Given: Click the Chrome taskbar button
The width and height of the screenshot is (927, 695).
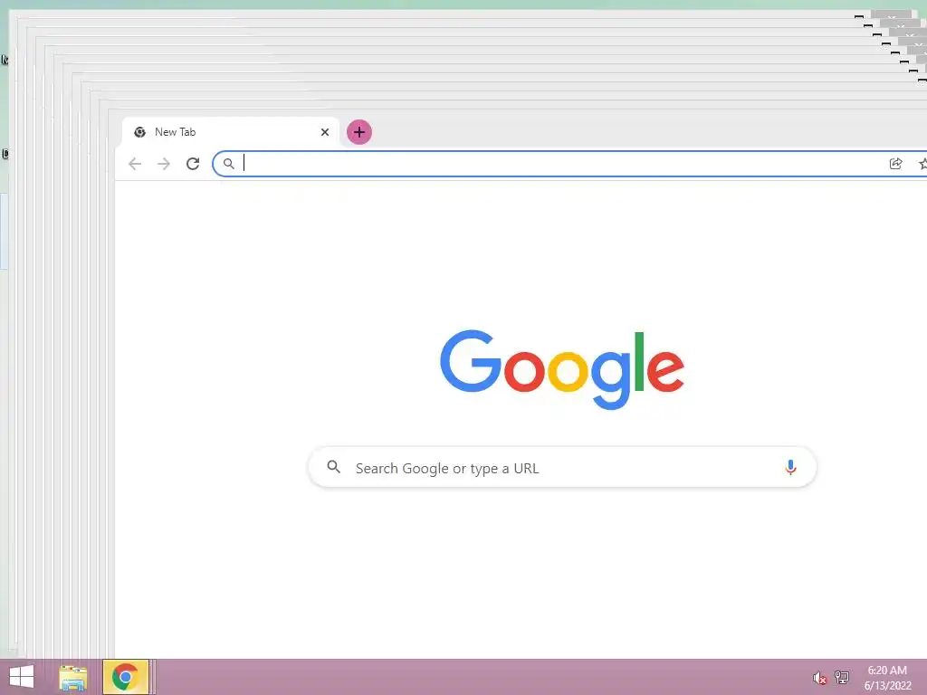Looking at the screenshot, I should pos(125,677).
